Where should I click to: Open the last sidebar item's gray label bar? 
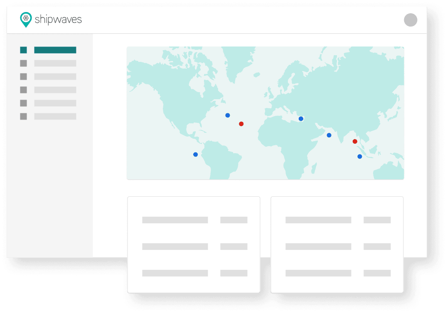55,116
